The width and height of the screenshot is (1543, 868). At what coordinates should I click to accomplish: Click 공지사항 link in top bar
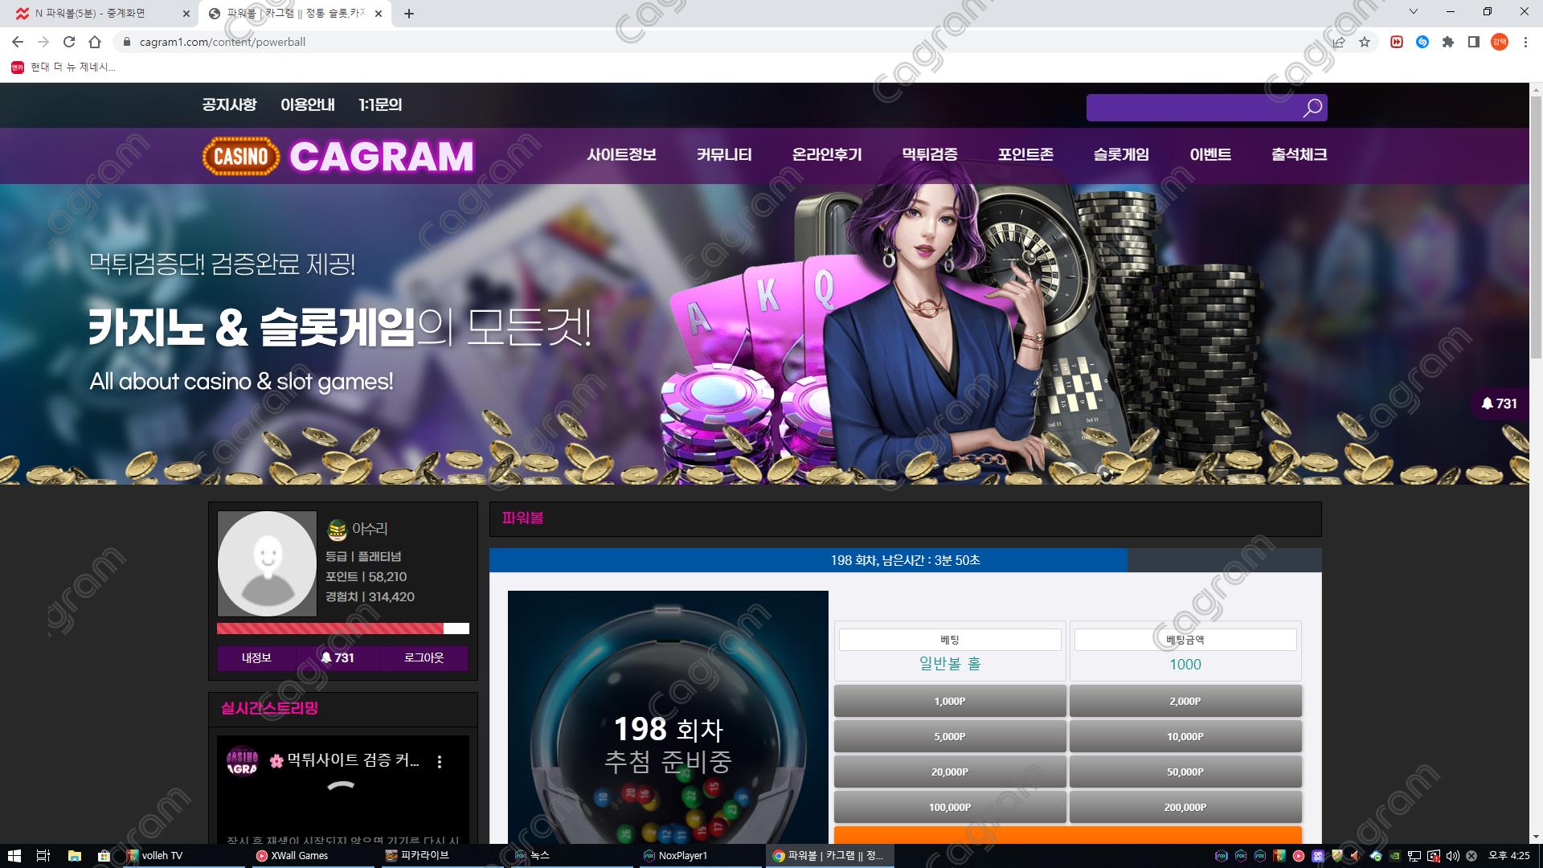pos(229,104)
